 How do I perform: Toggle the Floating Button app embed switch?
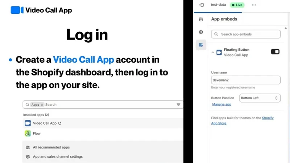(275, 52)
